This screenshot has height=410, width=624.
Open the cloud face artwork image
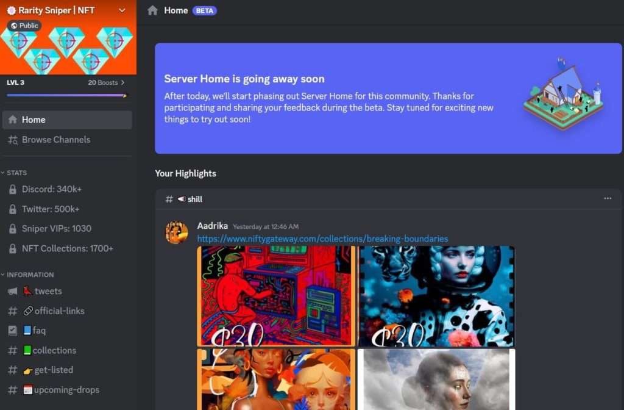point(436,379)
